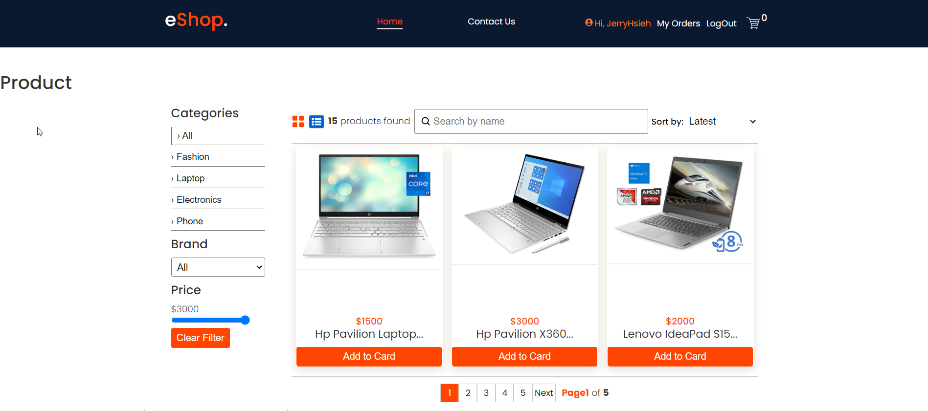Select the Fashion category
928x411 pixels.
pos(193,157)
